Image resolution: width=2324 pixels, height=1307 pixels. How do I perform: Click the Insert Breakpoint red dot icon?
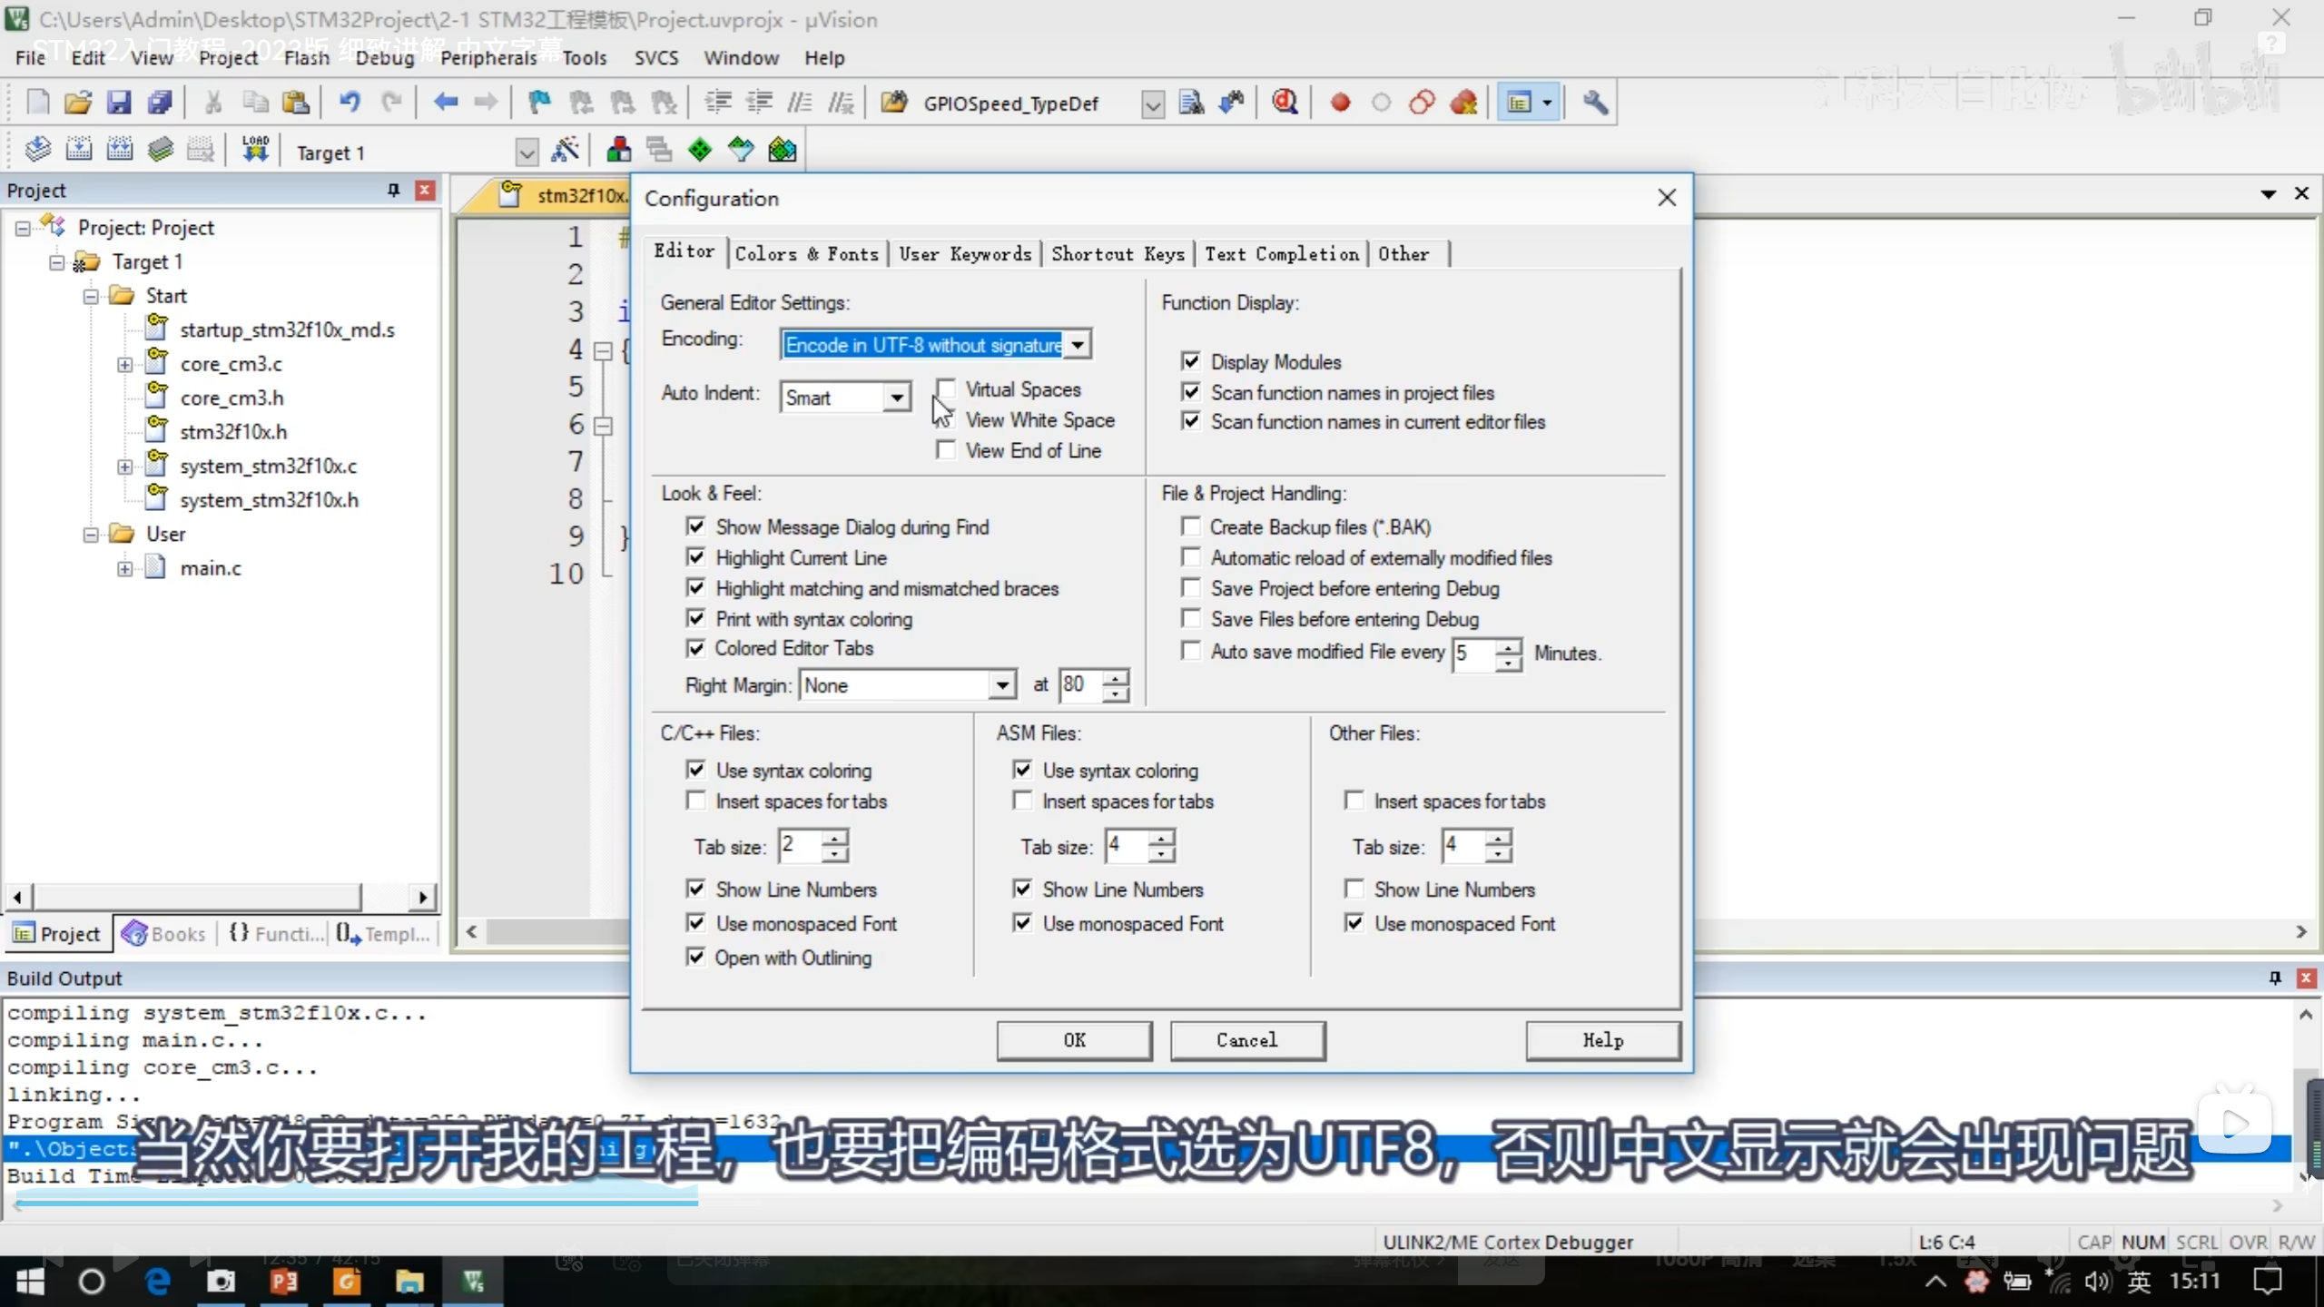point(1340,103)
